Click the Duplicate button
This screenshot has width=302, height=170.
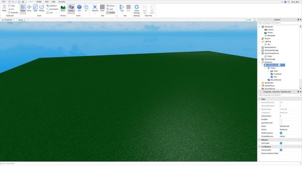click(x=13, y=13)
